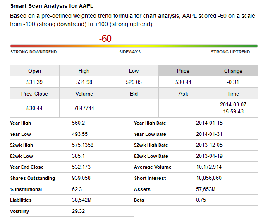Click the Beta value 0.75
Viewport: 268px width, 222px height.
point(201,200)
